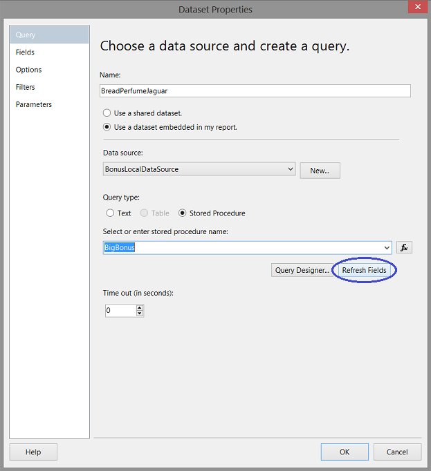Click into the dataset Name field
Image resolution: width=431 pixels, height=471 pixels.
pos(255,91)
